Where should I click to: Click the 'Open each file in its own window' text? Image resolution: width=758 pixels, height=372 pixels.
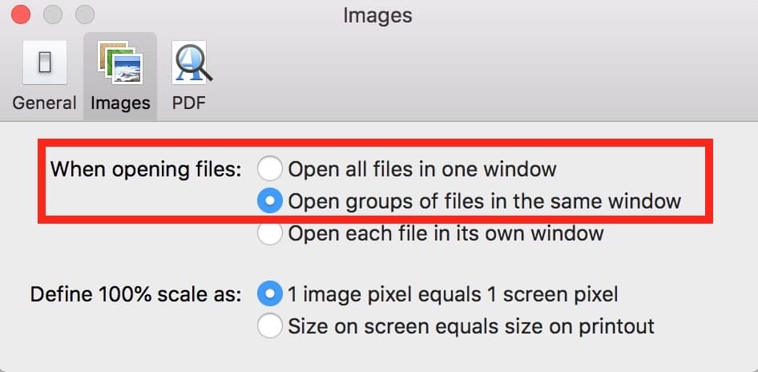pos(446,233)
